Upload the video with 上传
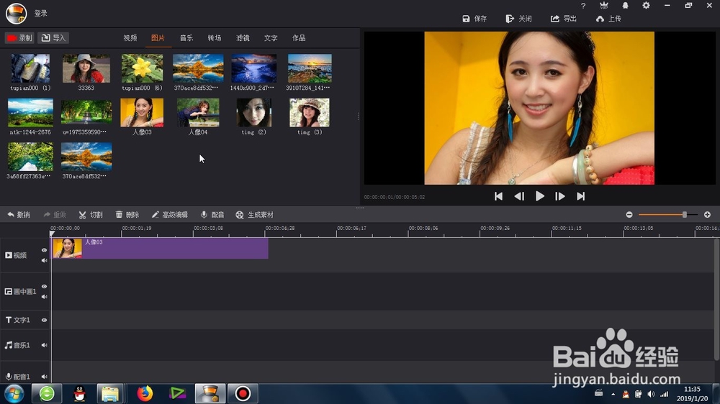 [x=608, y=19]
